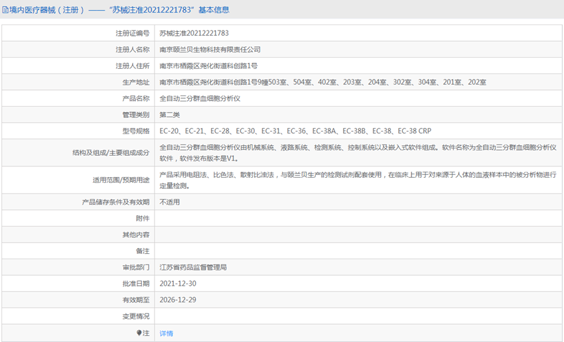Click the expiry date 2026-12-29
This screenshot has width=564, height=342.
(x=178, y=300)
